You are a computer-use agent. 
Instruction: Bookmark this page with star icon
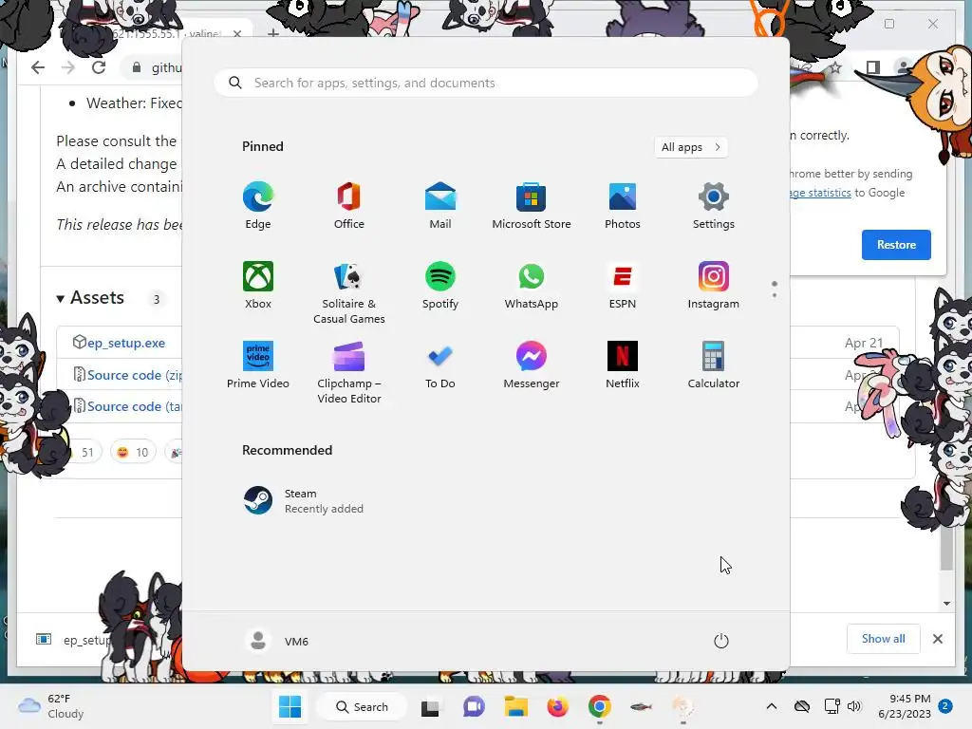click(835, 67)
